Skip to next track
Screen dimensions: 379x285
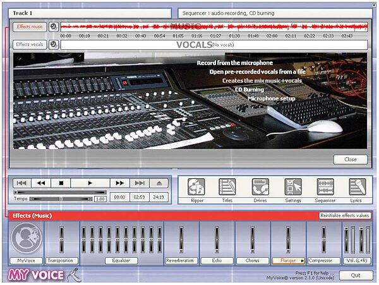140,183
